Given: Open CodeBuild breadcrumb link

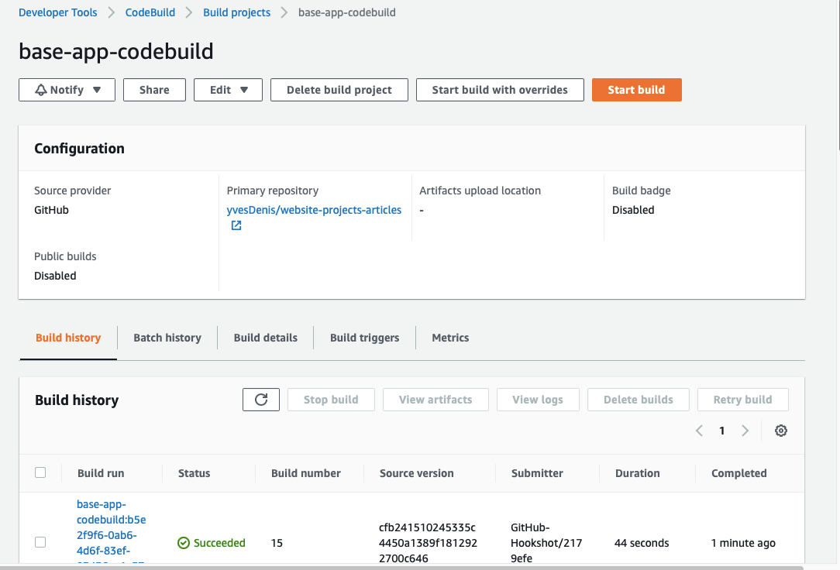Looking at the screenshot, I should [x=150, y=12].
